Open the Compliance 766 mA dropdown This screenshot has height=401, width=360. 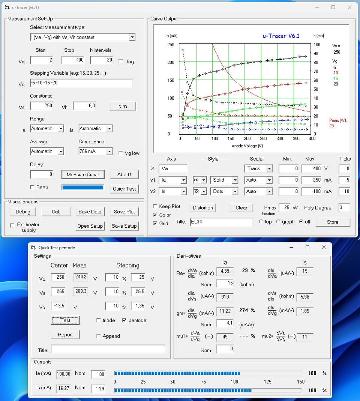109,152
